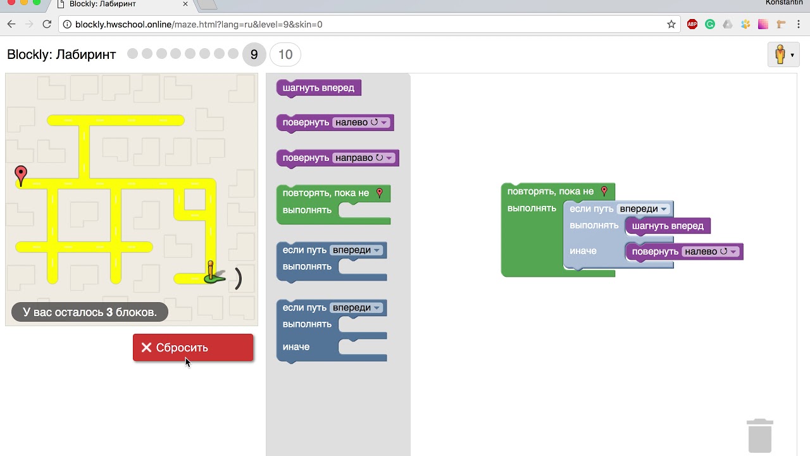This screenshot has height=456, width=810.
Task: Click the pink gradient square extension
Action: click(x=763, y=25)
